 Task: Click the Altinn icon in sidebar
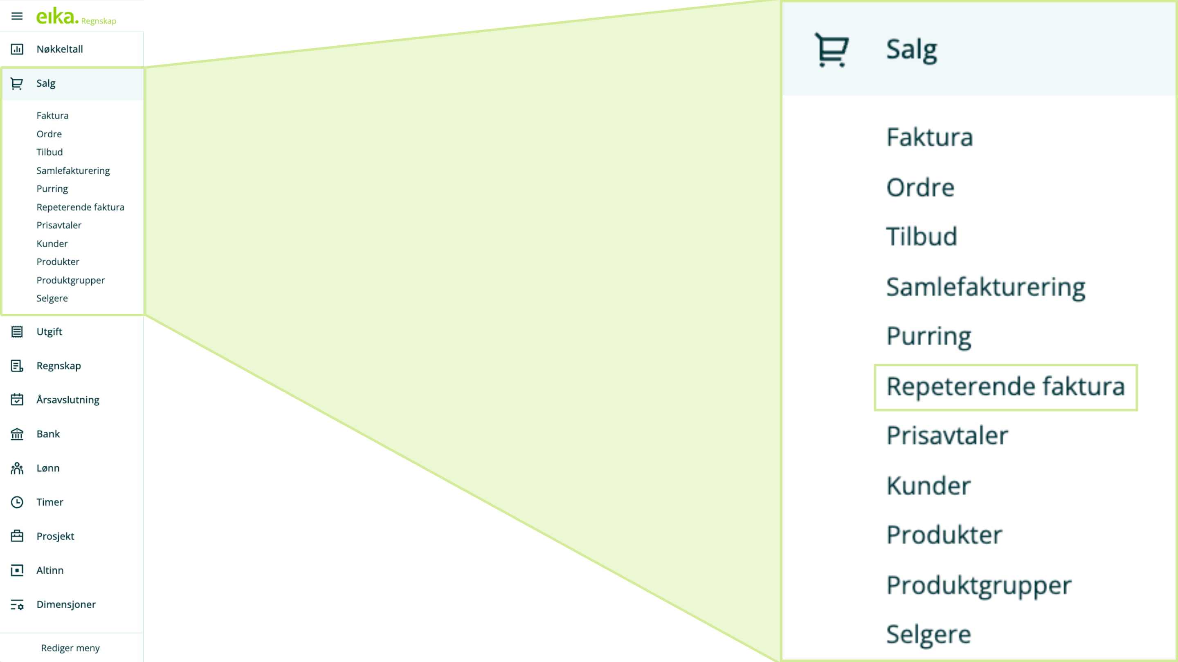click(x=17, y=570)
